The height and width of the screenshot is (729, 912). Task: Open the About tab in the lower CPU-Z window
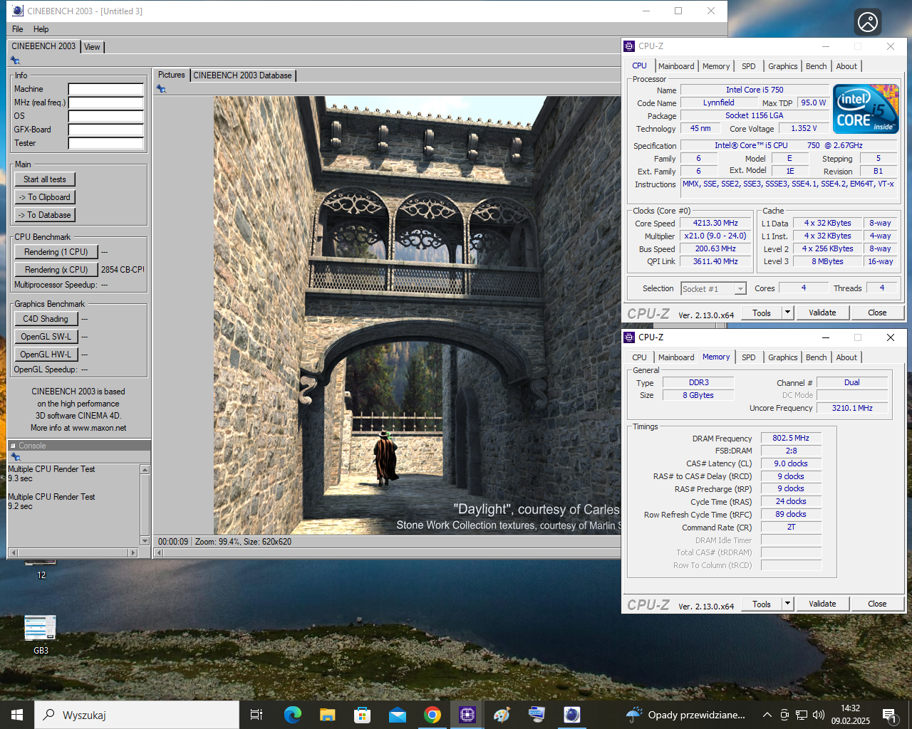[x=846, y=357]
